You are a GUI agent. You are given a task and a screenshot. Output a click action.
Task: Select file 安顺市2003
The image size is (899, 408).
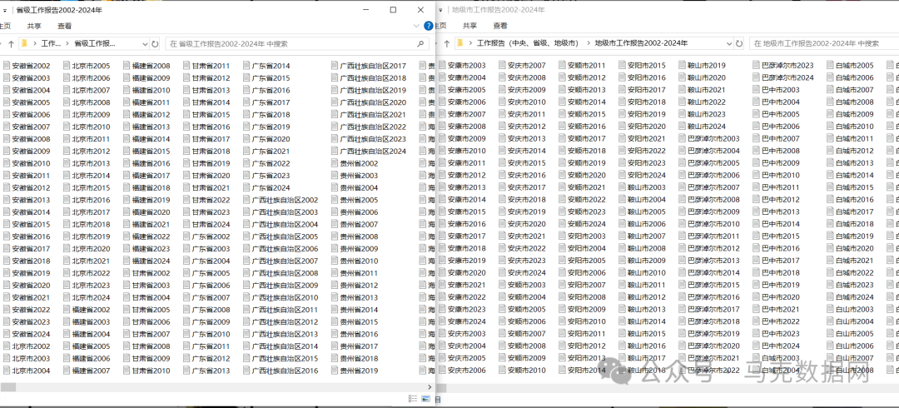pos(522,286)
